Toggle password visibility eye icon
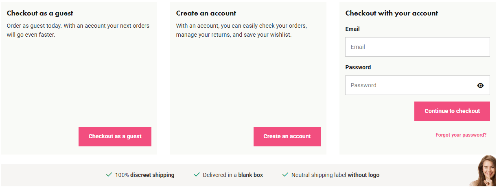Image resolution: width=499 pixels, height=190 pixels. pos(480,86)
